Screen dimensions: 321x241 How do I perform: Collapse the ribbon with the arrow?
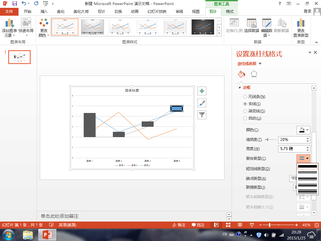(x=317, y=42)
